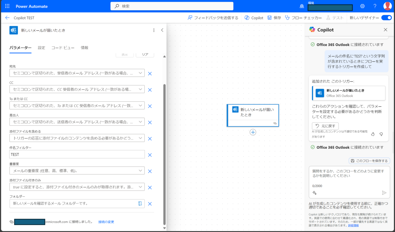Expand the 宛先 dropdown

coord(141,73)
